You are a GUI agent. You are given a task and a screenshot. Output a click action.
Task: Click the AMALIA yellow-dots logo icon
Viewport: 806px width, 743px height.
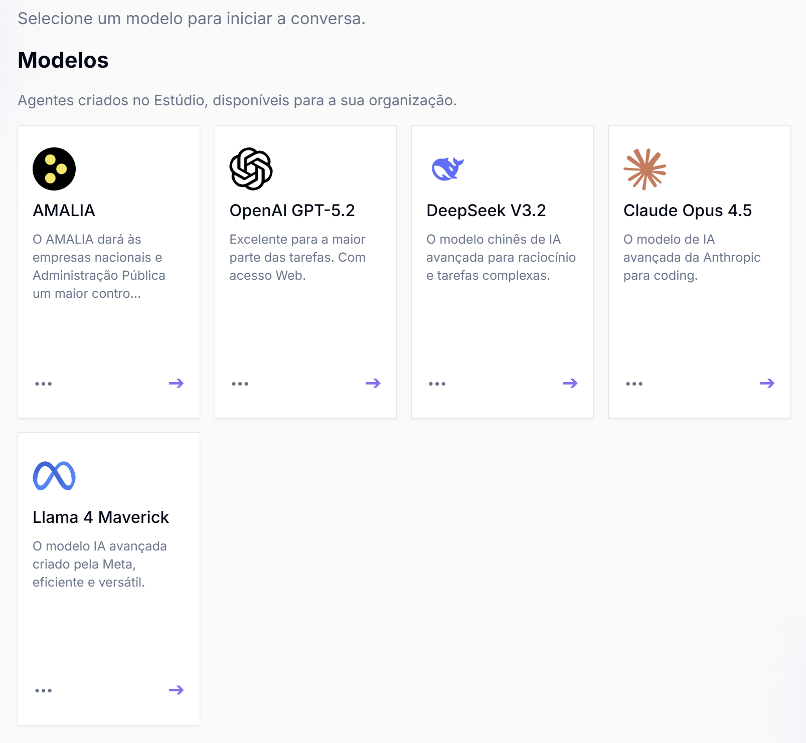(x=54, y=169)
